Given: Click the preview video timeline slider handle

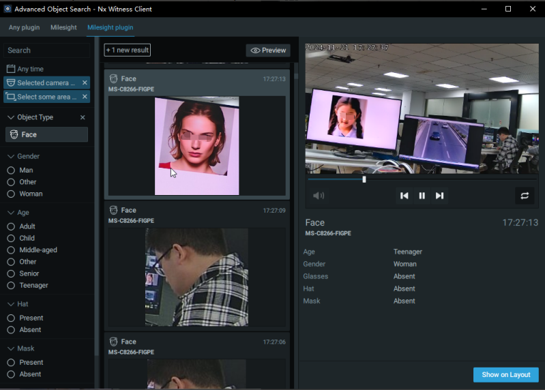Looking at the screenshot, I should (364, 179).
